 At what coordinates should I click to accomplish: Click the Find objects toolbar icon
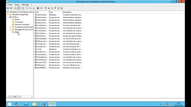(58, 8)
